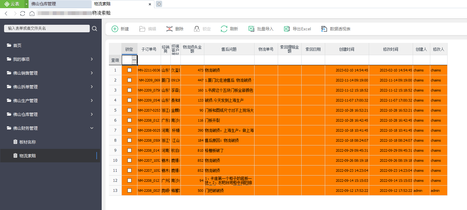Screen dimensions: 467x210
Task: Tick the checkbox for row MN-2211-0036
Action: (129, 70)
